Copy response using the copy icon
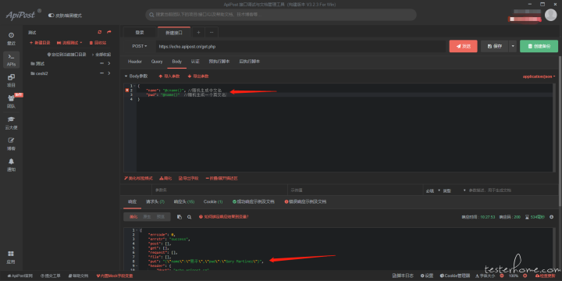The height and width of the screenshot is (281, 562). [180, 217]
